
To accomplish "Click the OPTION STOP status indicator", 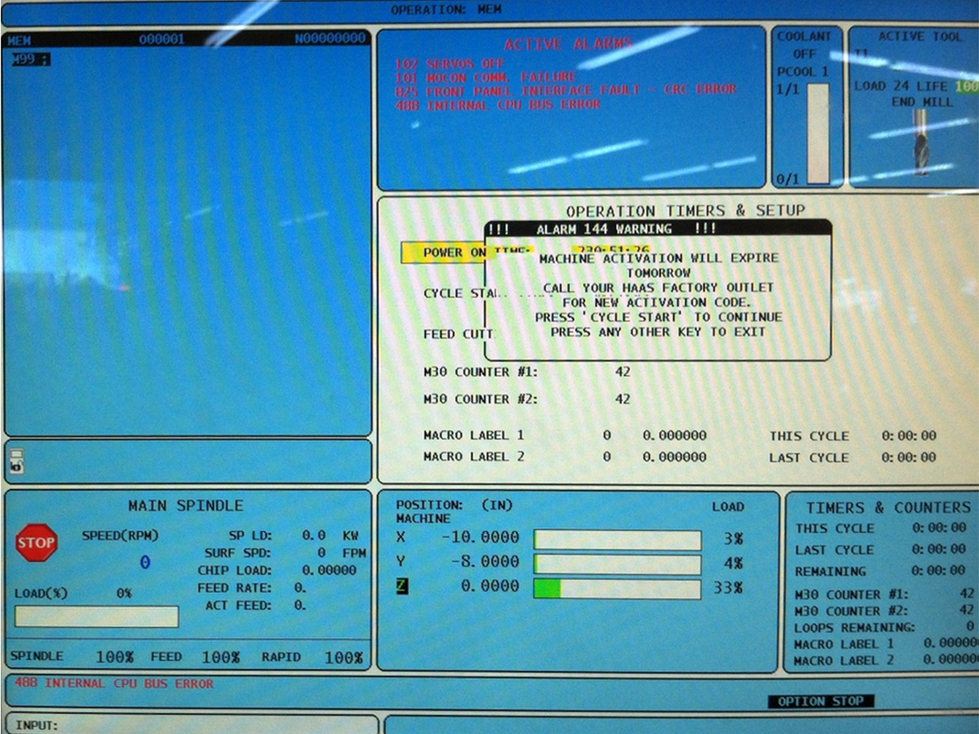I will click(821, 701).
